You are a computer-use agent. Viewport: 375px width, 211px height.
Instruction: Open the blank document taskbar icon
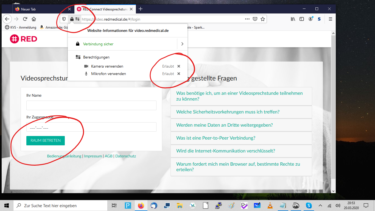[206, 206]
